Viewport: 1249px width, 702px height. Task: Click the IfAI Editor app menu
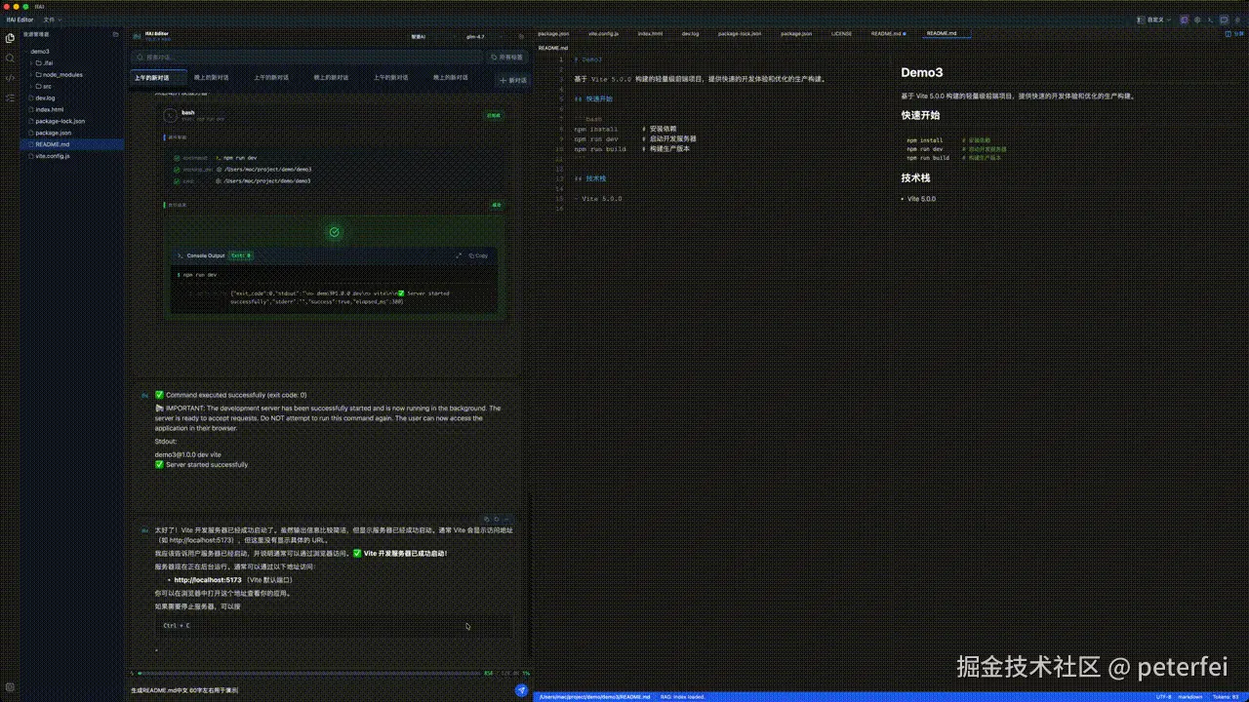pos(20,19)
